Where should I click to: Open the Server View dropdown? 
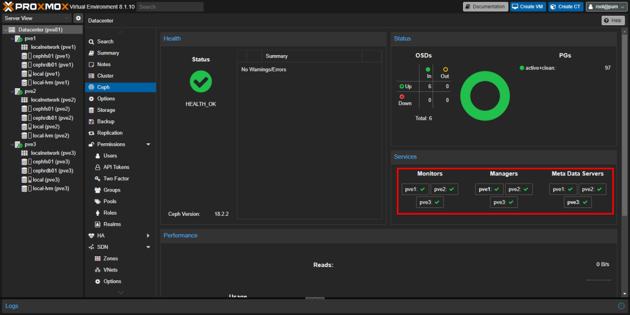(37, 18)
